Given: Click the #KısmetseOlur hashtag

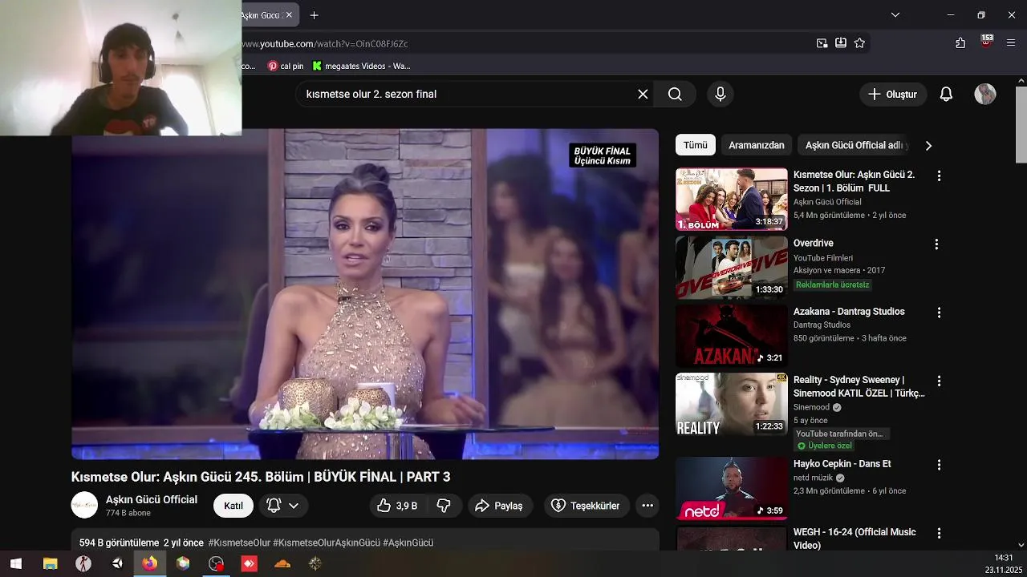Looking at the screenshot, I should pos(239,543).
